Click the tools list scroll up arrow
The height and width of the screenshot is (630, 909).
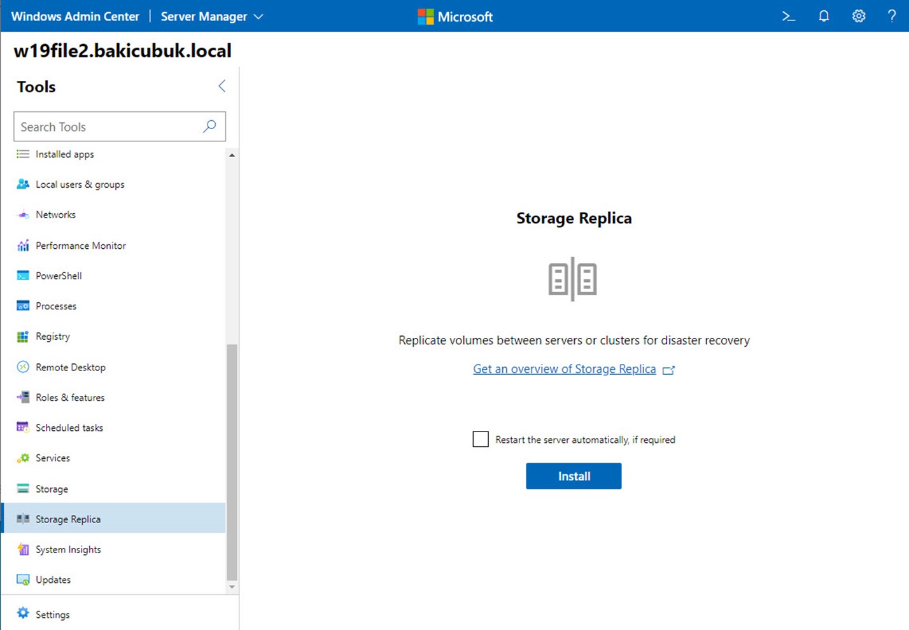232,155
